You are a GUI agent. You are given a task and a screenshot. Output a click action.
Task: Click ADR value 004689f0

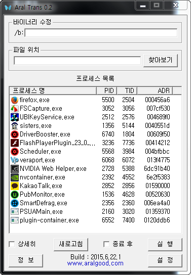[159, 117]
